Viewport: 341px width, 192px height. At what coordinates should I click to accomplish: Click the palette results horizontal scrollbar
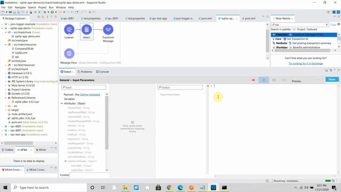tap(302, 50)
